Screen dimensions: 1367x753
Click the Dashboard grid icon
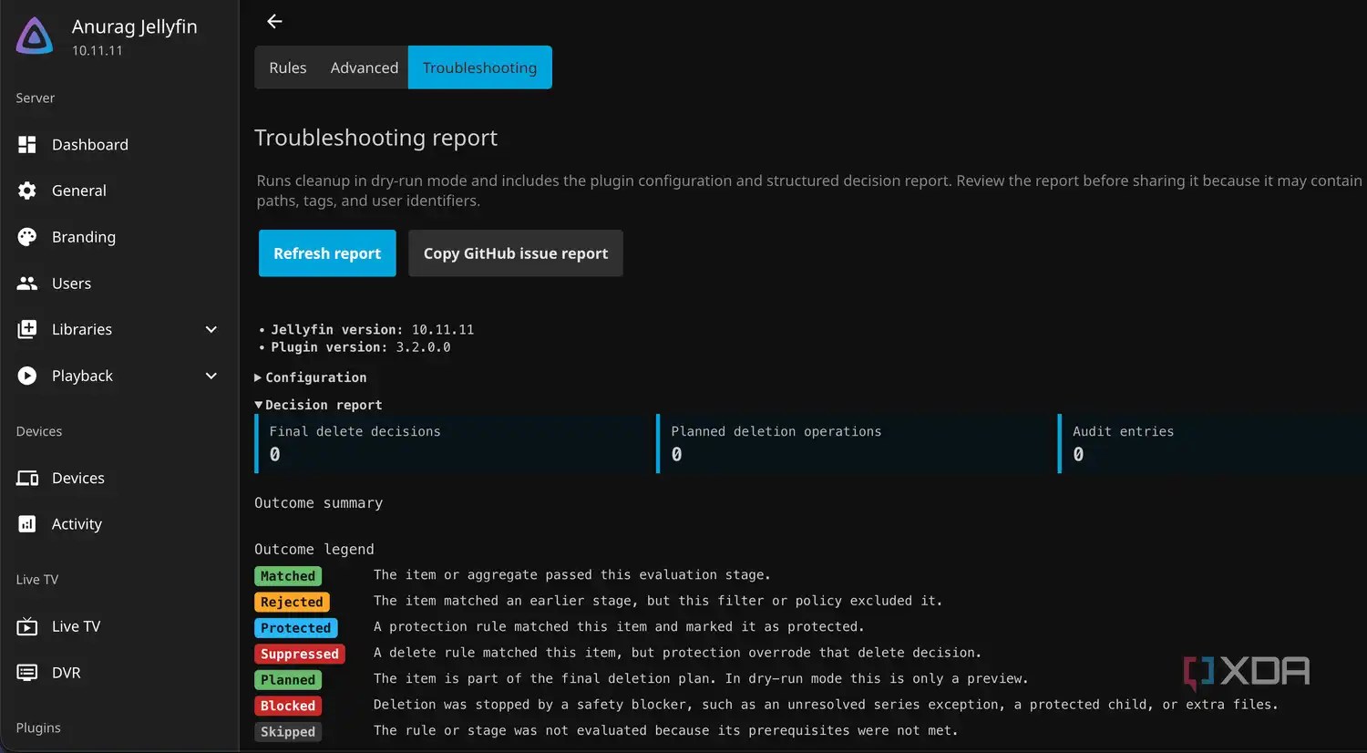(27, 144)
